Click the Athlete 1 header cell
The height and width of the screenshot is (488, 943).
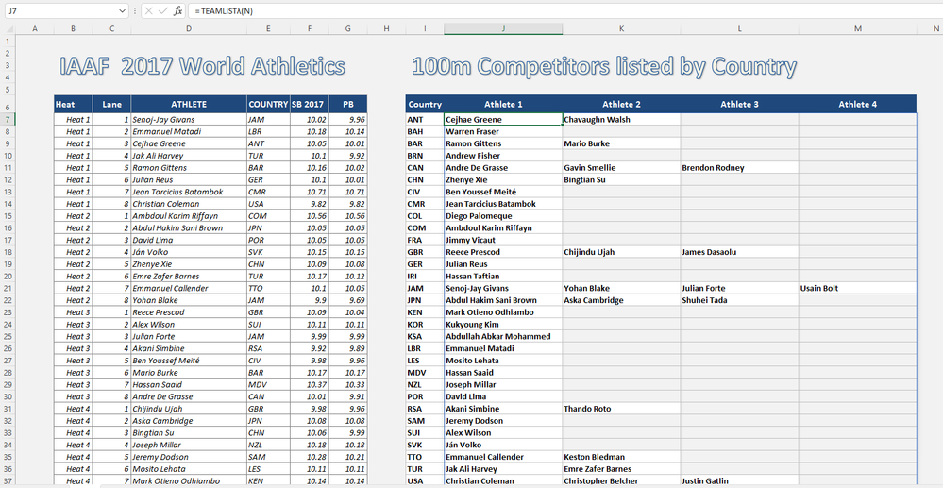[x=503, y=104]
